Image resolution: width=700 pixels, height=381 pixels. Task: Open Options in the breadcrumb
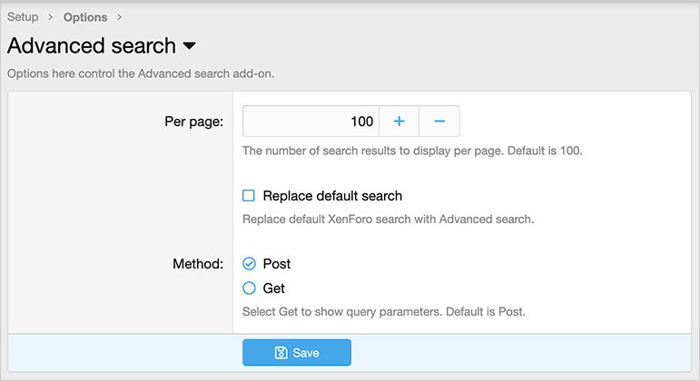point(85,17)
